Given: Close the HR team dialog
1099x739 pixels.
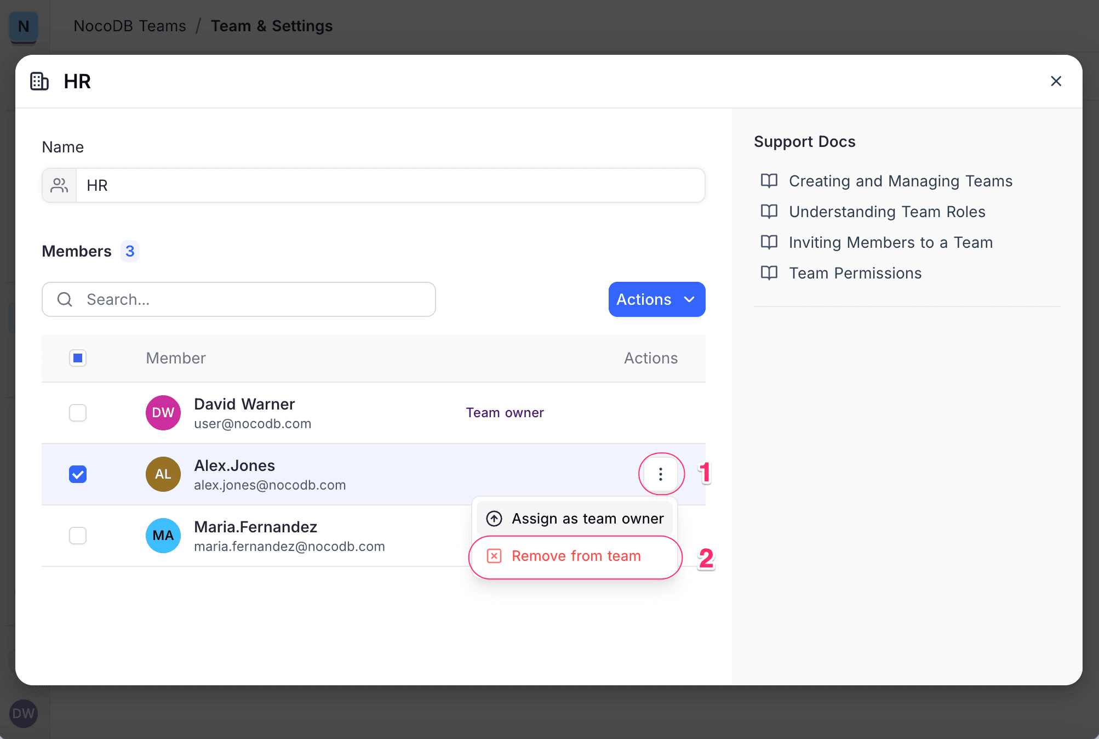Looking at the screenshot, I should point(1056,81).
